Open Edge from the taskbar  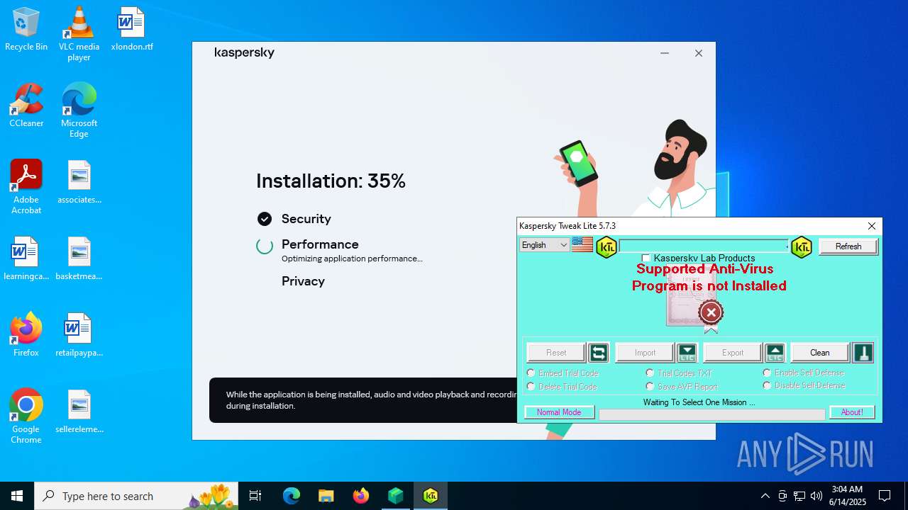(x=292, y=496)
